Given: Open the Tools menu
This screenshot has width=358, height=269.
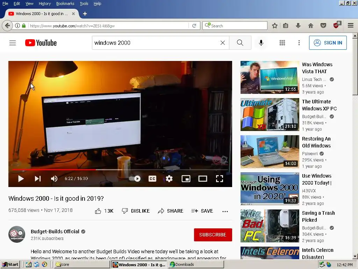Looking at the screenshot, I should click(84, 4).
